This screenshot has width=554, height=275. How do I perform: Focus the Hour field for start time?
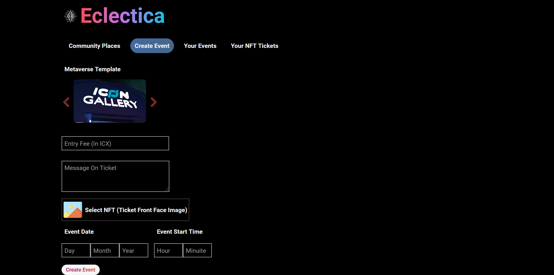[168, 250]
